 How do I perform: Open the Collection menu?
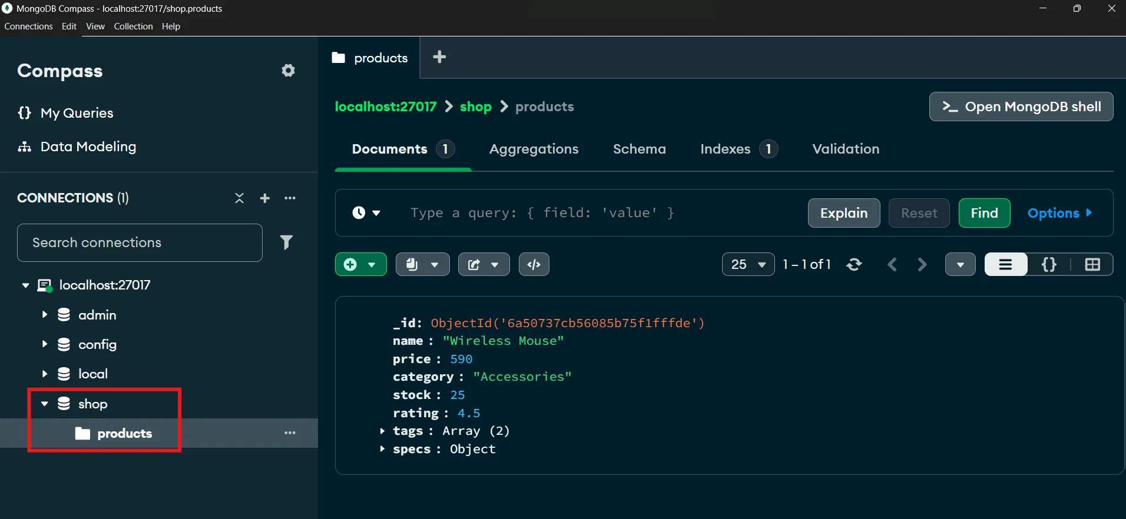point(133,26)
